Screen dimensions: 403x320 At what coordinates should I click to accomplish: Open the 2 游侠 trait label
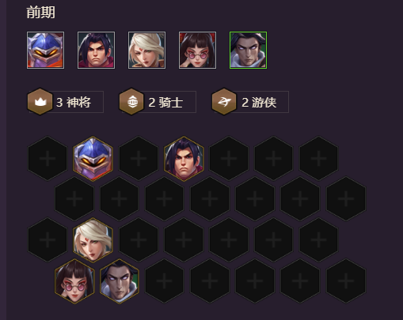pyautogui.click(x=259, y=102)
